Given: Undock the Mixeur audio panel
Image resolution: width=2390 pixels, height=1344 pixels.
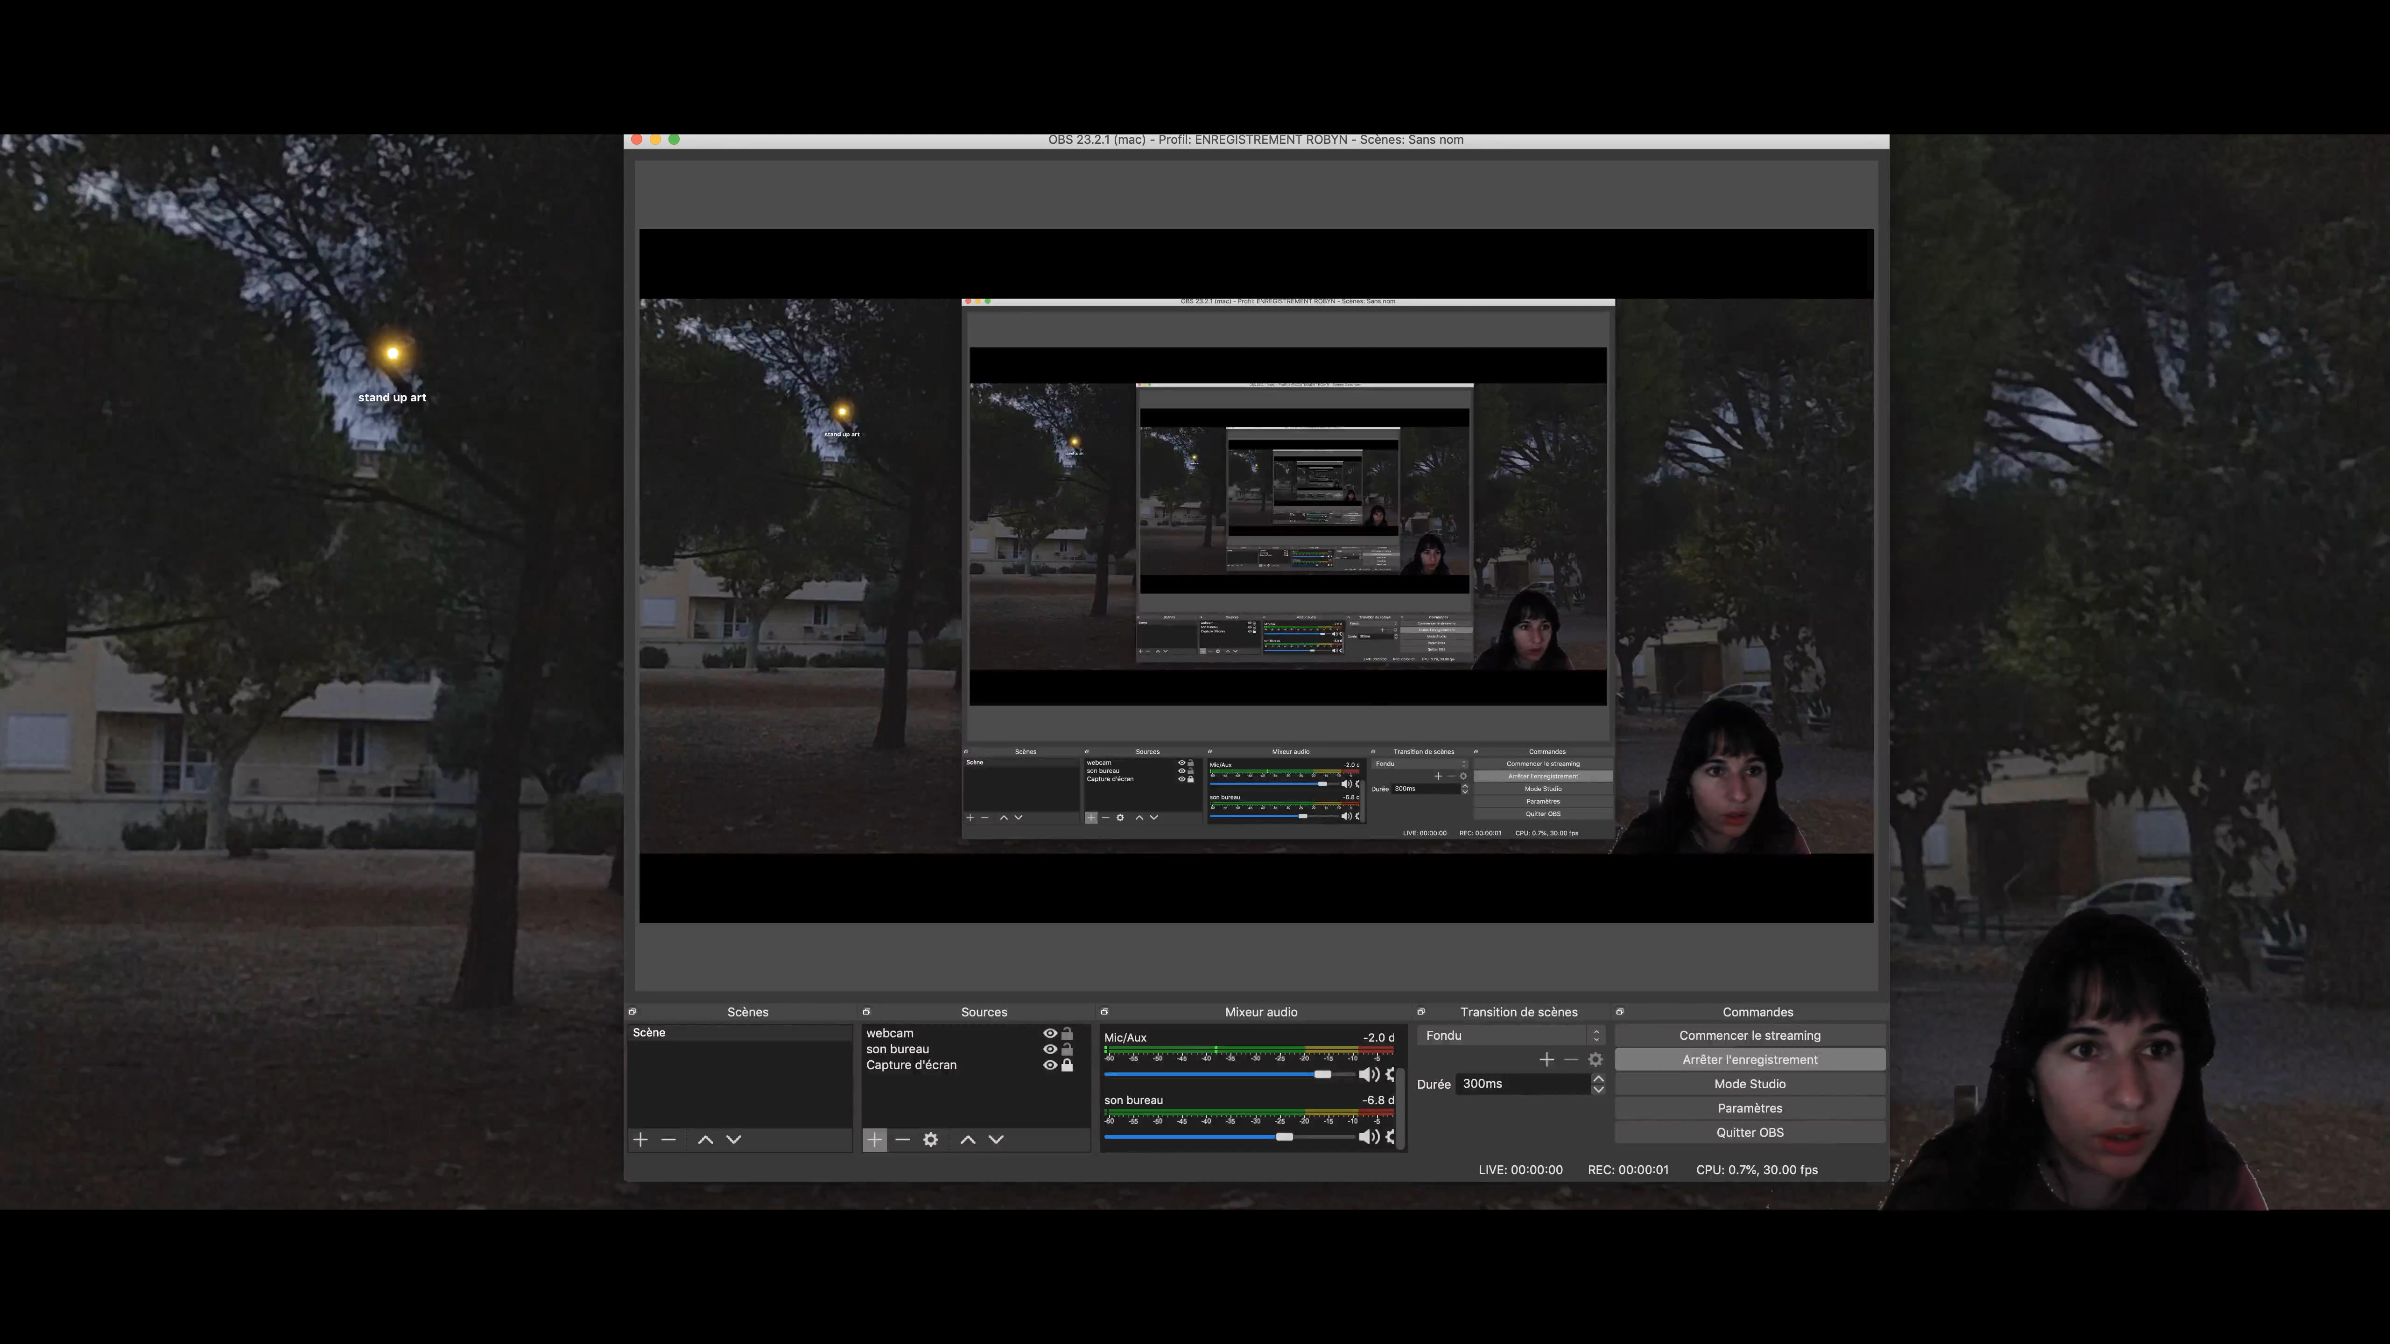Looking at the screenshot, I should pyautogui.click(x=1104, y=1012).
